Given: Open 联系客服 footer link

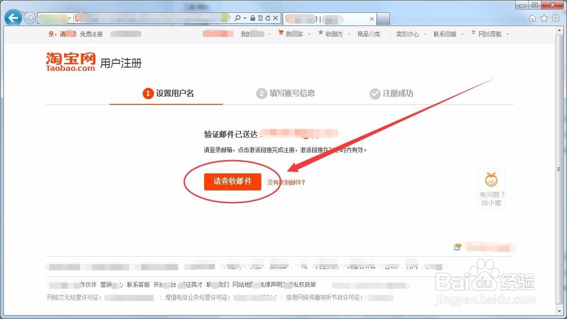Looking at the screenshot, I should click(138, 284).
